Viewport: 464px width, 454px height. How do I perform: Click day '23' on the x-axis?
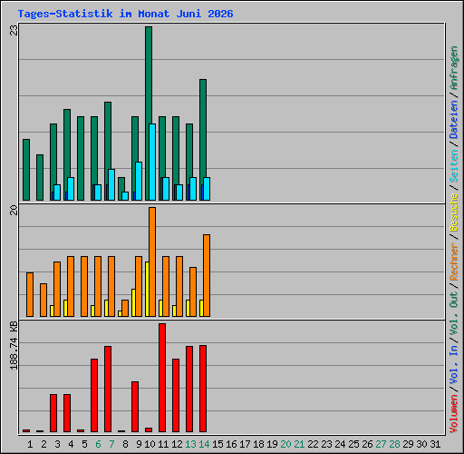326,444
